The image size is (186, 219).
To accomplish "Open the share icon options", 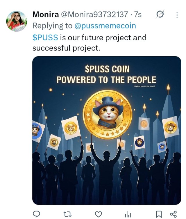I will pyautogui.click(x=173, y=214).
